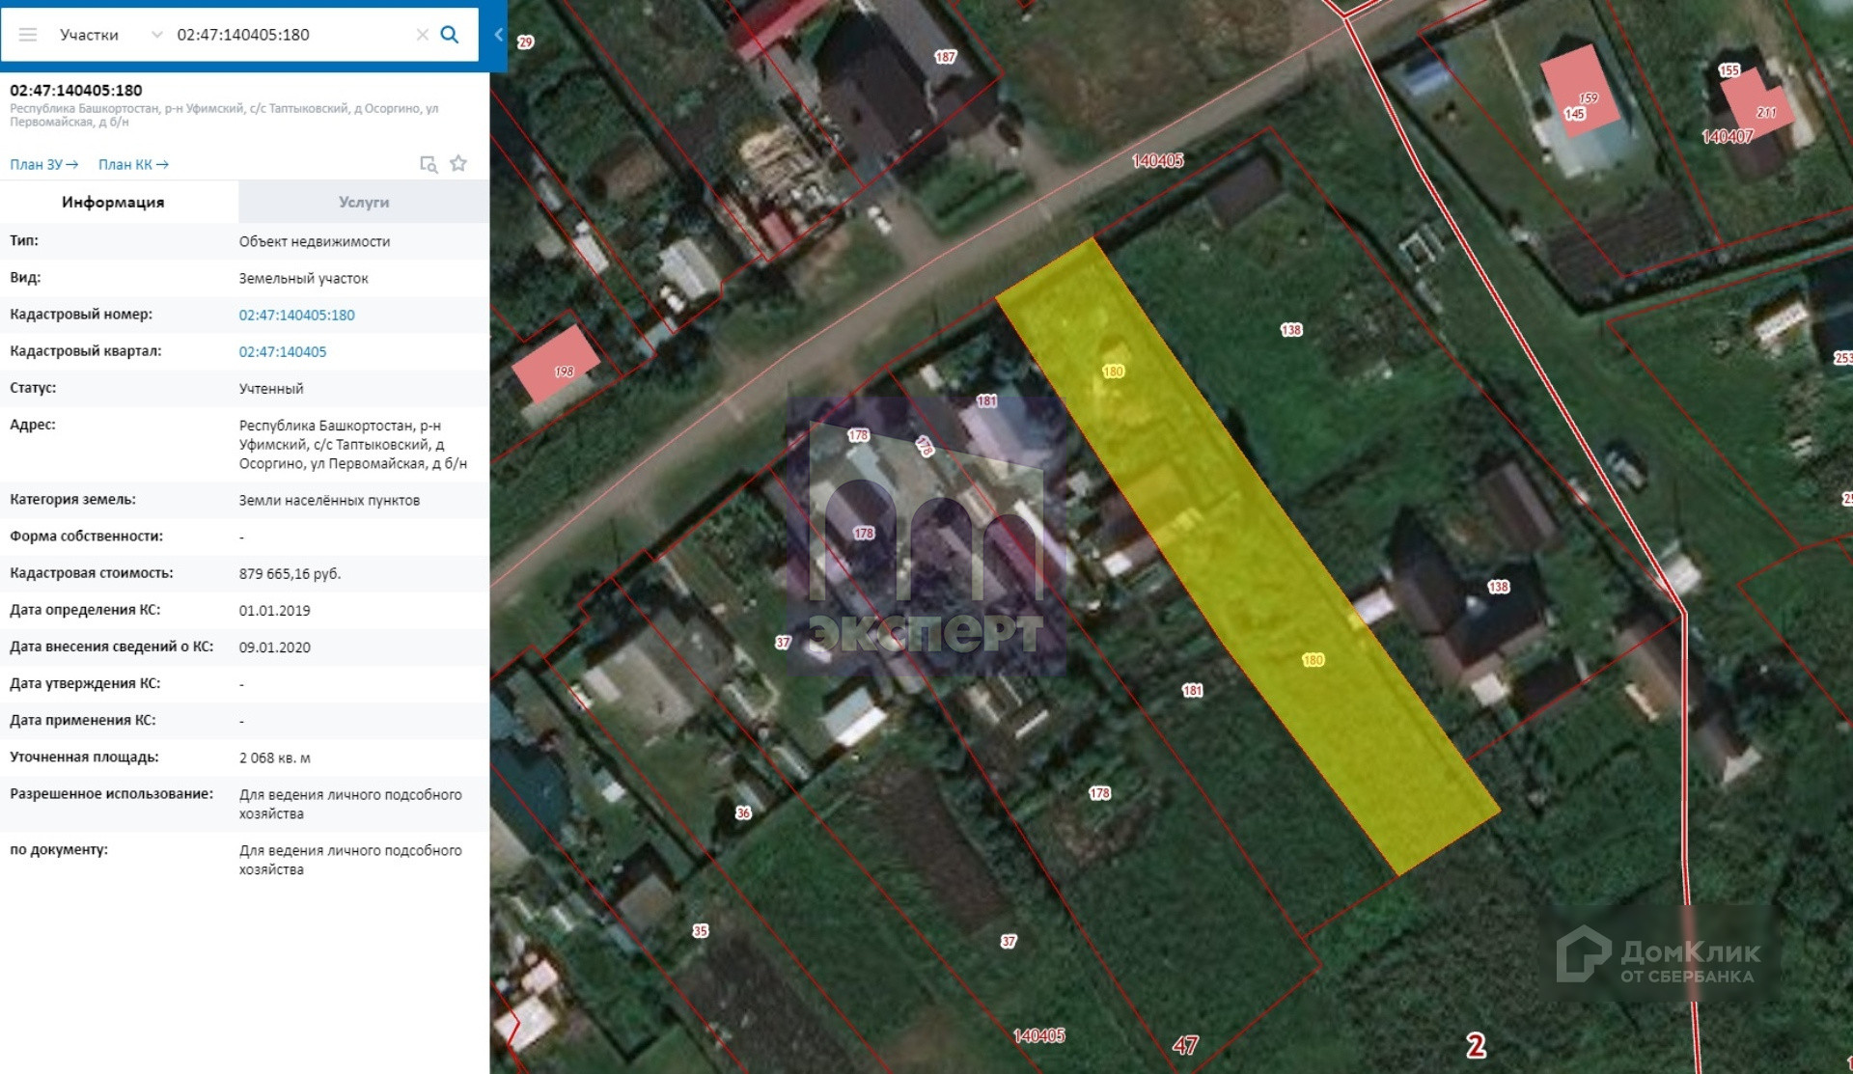Screen dimensions: 1853x1074
Task: Expand the Участки type dropdown
Action: pyautogui.click(x=156, y=35)
